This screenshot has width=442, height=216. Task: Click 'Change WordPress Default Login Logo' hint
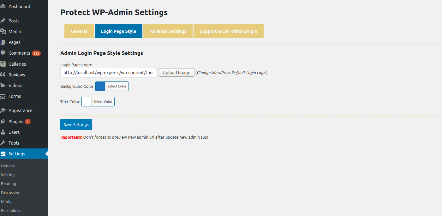tap(231, 73)
